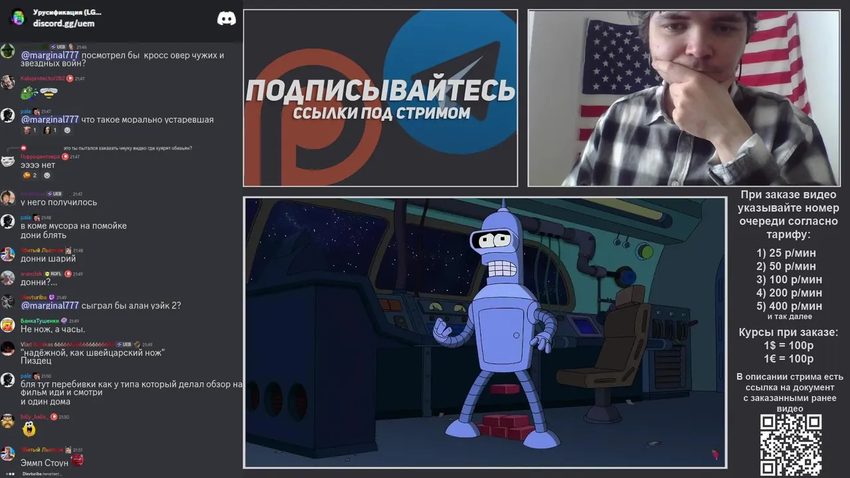Screen dimensions: 850x478
Task: Click 'ПОДПИСЫВАЙТЕСЬ' banner heading
Action: [x=381, y=91]
